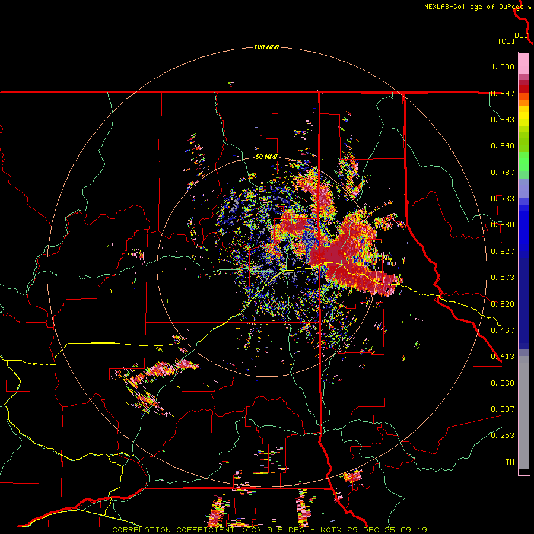Click the 0.360 legend value
This screenshot has width=534, height=534.
(x=503, y=383)
